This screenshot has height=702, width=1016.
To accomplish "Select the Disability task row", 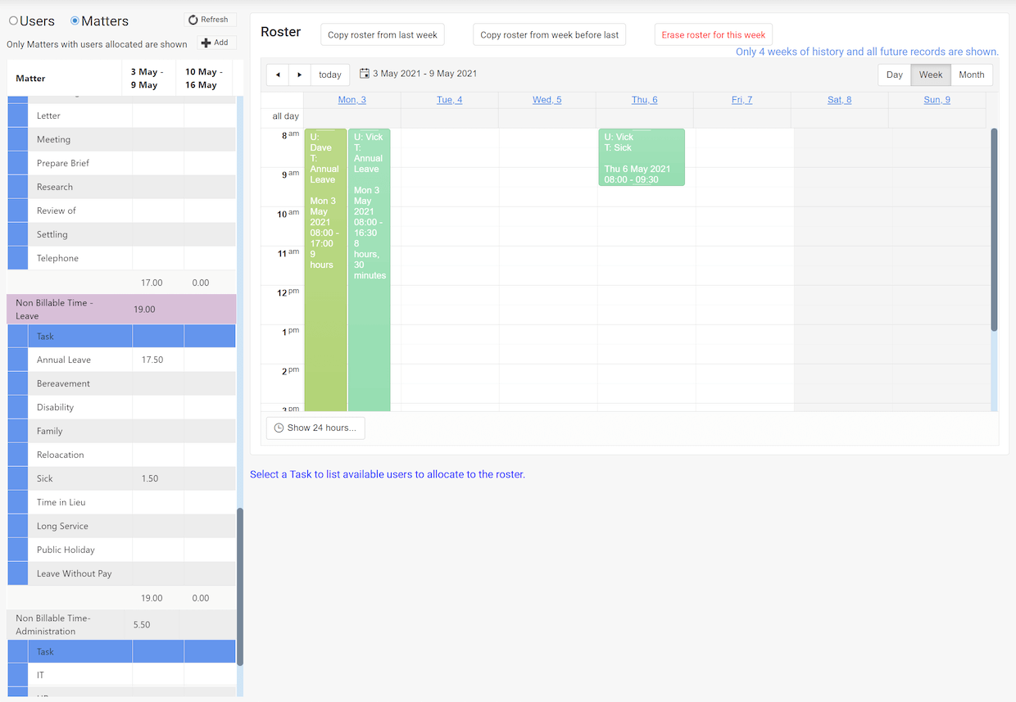I will 121,407.
